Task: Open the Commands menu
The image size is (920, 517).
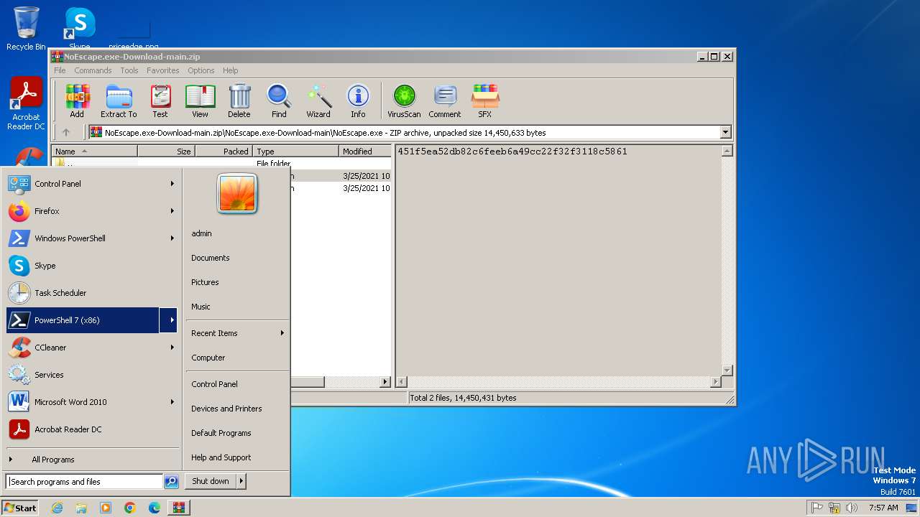Action: point(93,70)
